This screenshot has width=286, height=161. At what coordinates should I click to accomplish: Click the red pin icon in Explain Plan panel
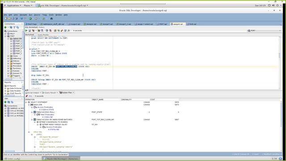[x=27, y=96]
